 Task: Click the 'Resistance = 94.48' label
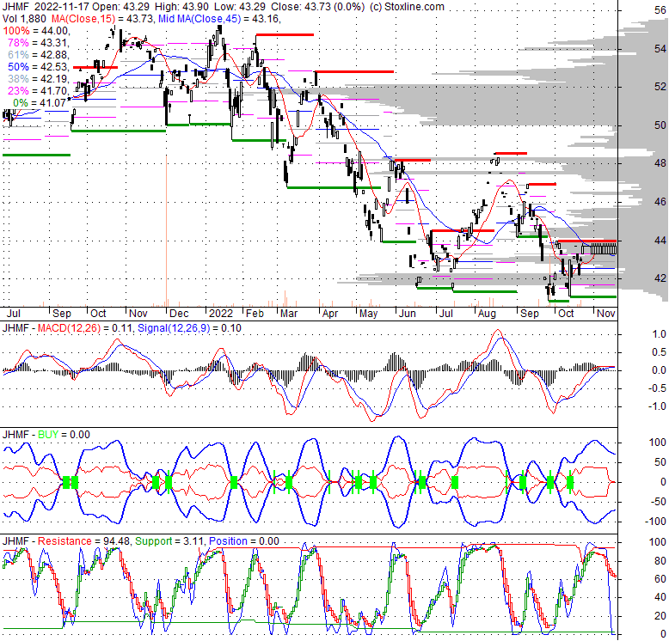(x=83, y=541)
